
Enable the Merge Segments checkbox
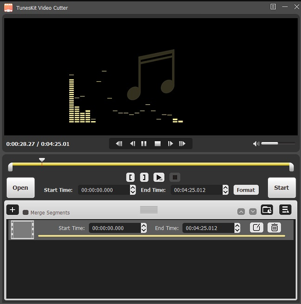coord(26,213)
